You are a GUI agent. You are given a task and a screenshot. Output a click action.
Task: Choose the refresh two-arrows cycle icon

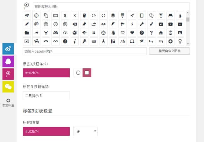104,16
